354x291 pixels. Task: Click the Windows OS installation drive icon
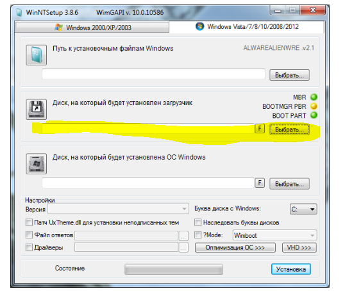click(37, 164)
